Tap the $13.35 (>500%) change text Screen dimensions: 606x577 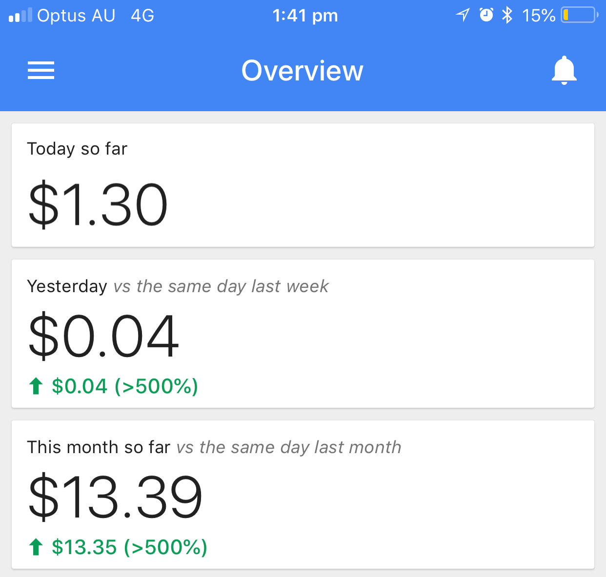[x=130, y=547]
